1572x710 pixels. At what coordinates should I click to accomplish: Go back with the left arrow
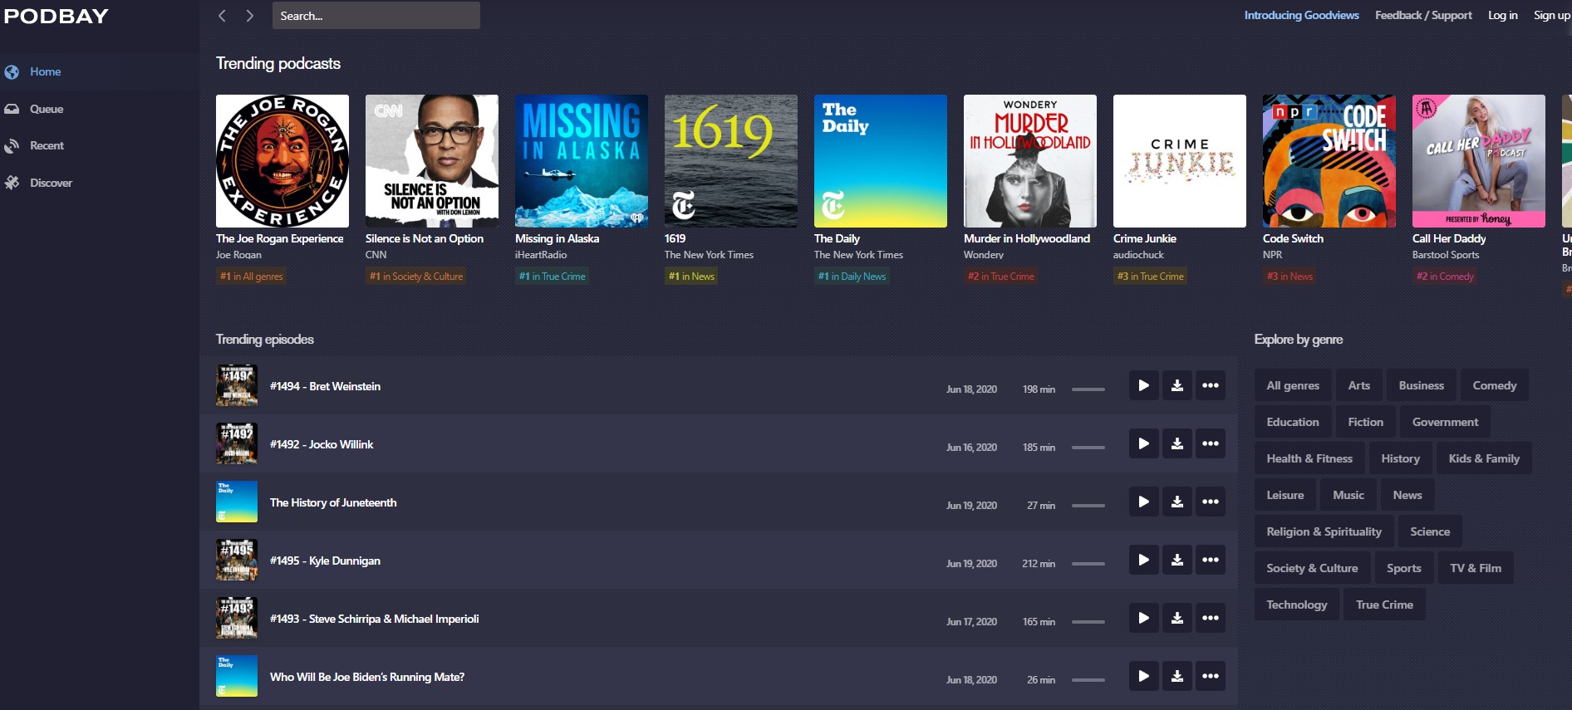coord(222,16)
